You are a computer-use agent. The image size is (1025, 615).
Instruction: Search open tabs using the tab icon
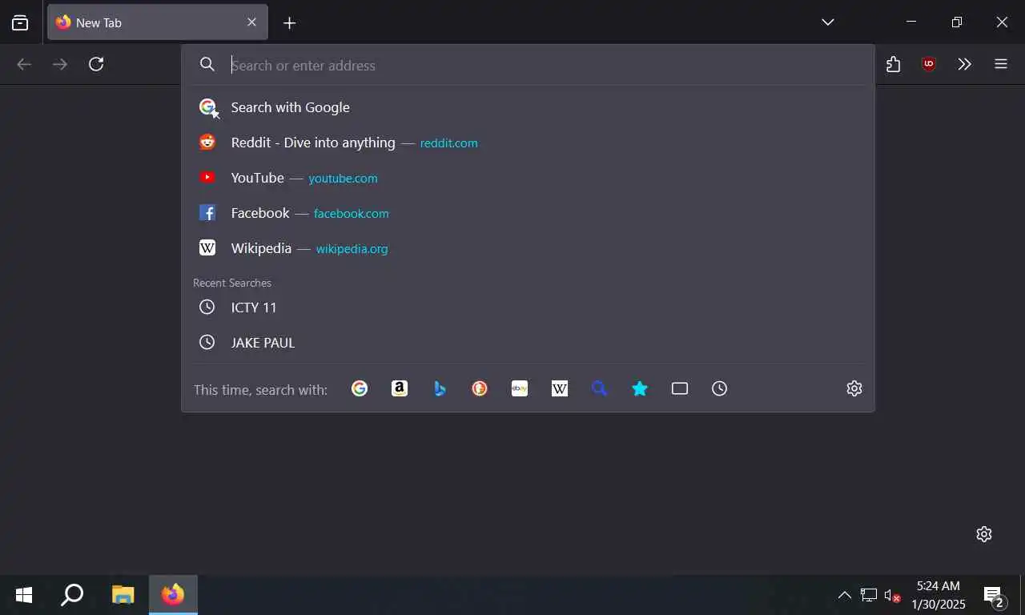[680, 388]
